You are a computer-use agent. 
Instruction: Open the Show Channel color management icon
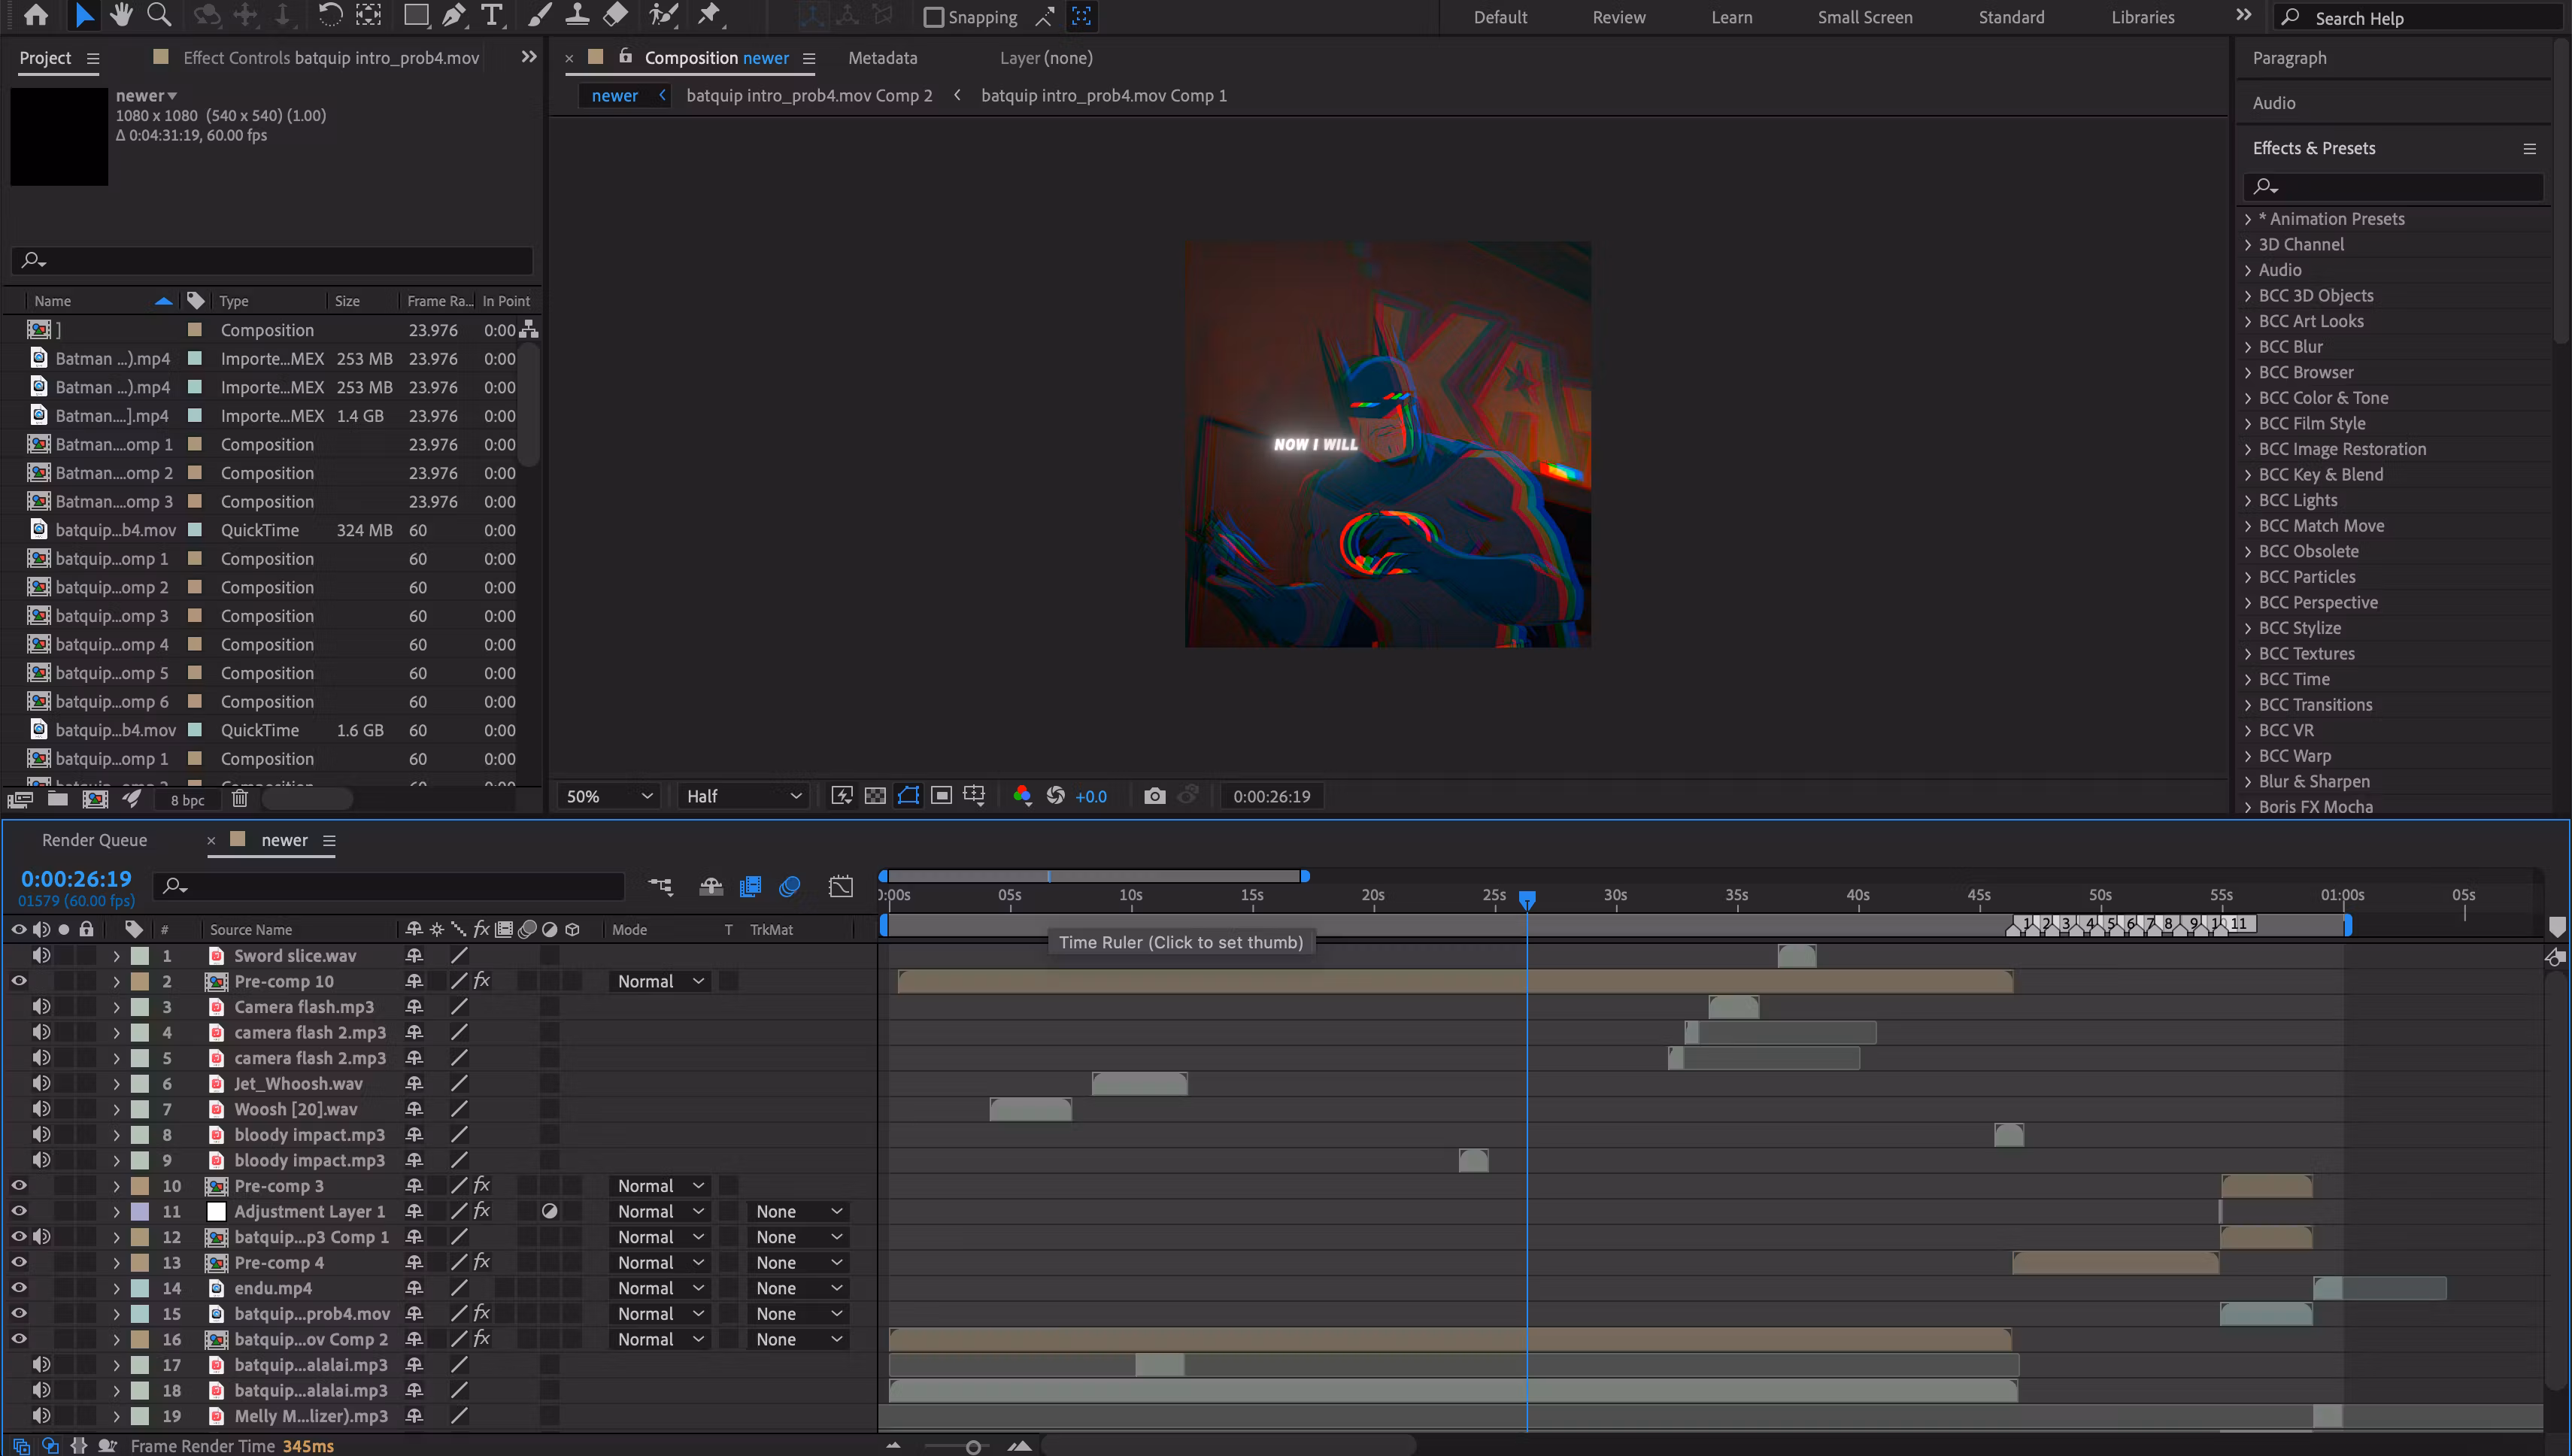tap(1021, 796)
